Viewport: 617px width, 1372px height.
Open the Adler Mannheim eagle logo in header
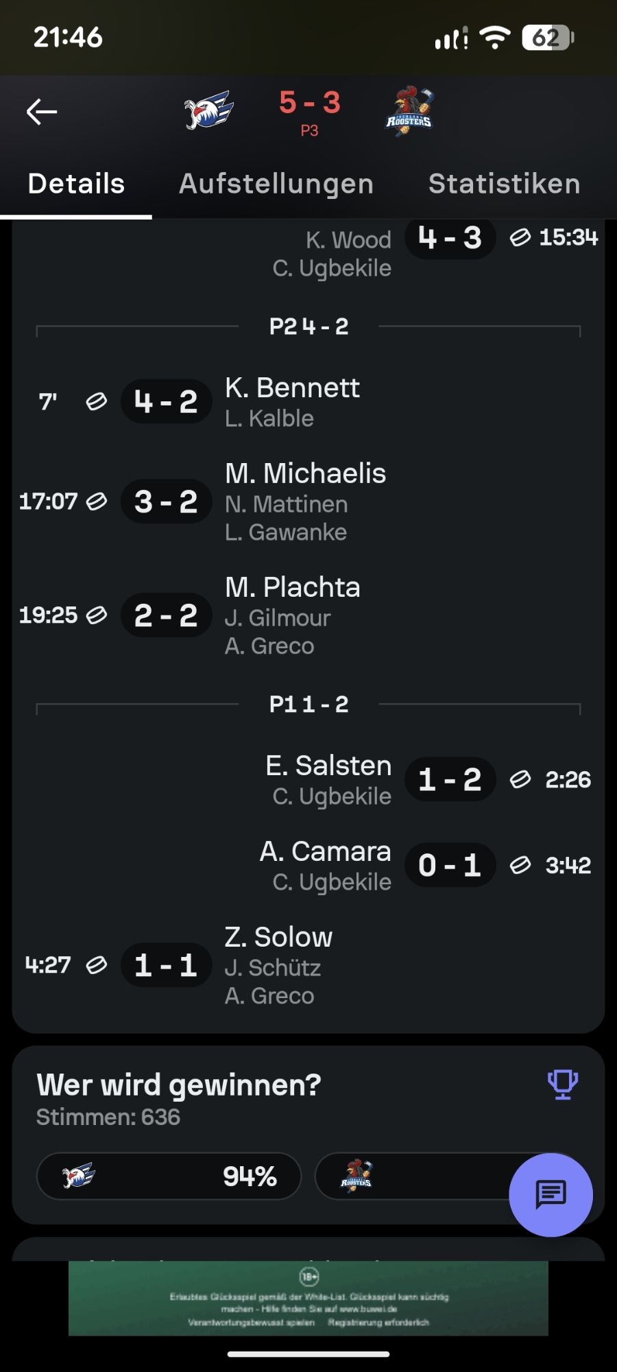click(208, 110)
